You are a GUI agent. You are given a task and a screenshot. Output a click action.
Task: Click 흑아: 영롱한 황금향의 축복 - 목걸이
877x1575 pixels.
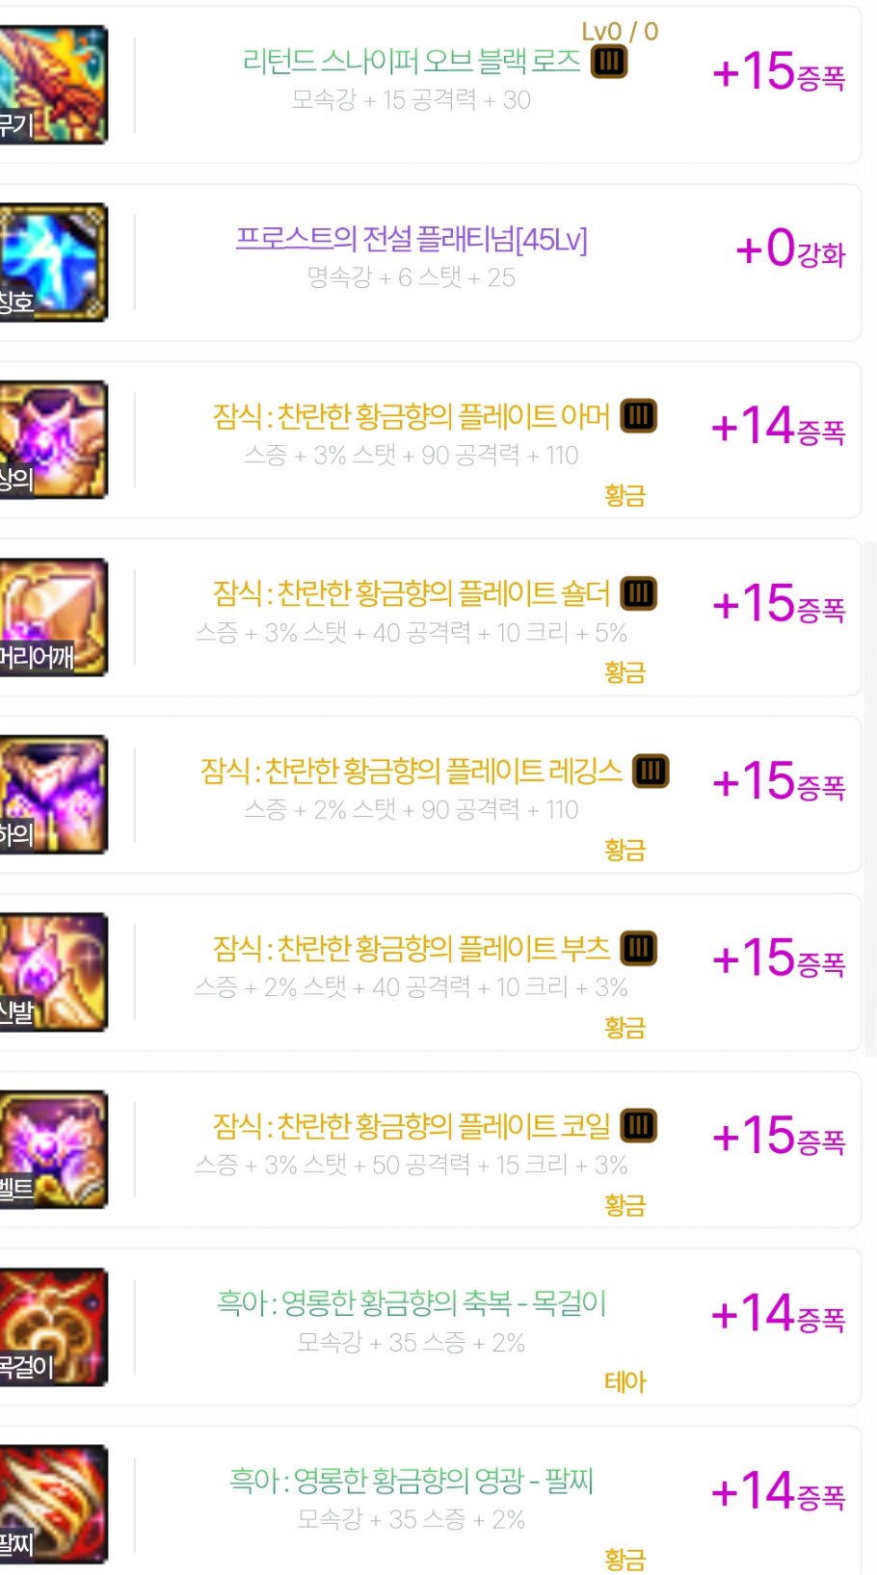tap(412, 1303)
